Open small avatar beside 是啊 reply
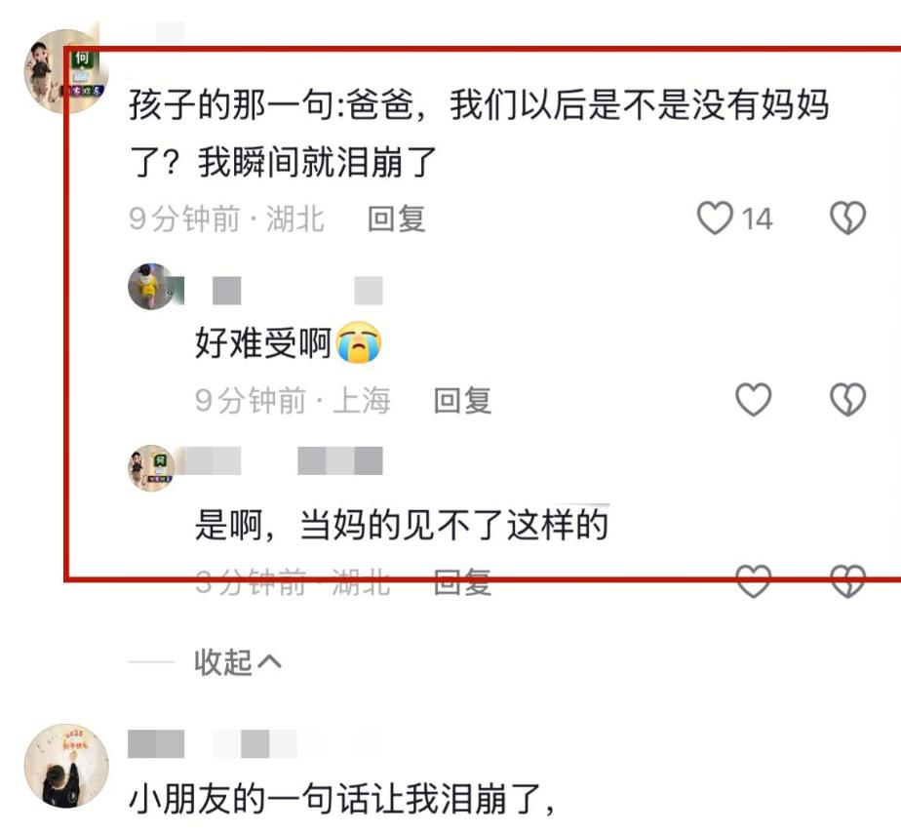The image size is (901, 834). 152,468
